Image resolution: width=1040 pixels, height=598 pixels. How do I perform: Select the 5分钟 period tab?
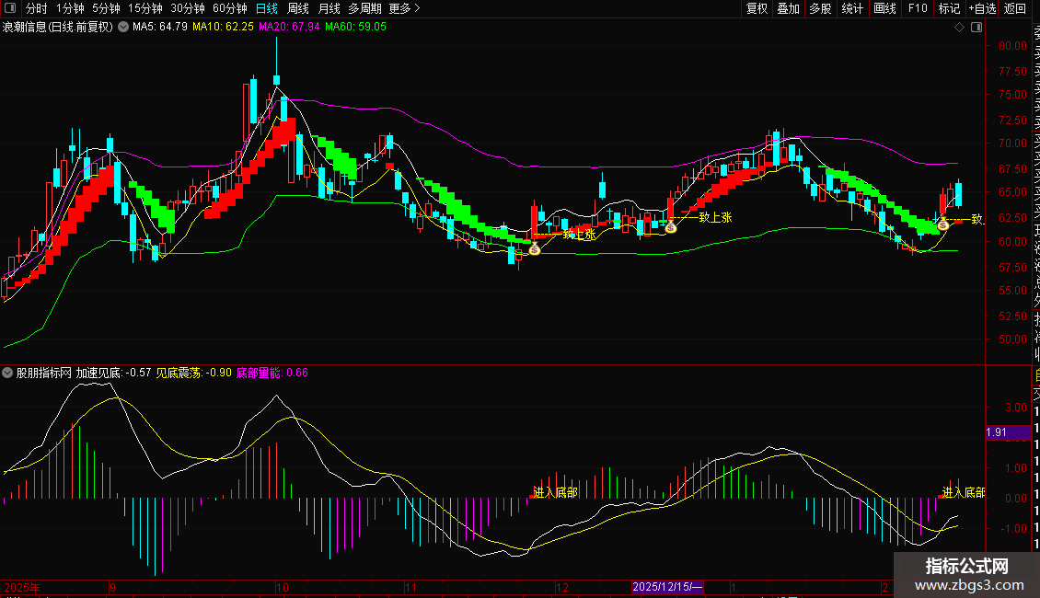click(x=106, y=8)
